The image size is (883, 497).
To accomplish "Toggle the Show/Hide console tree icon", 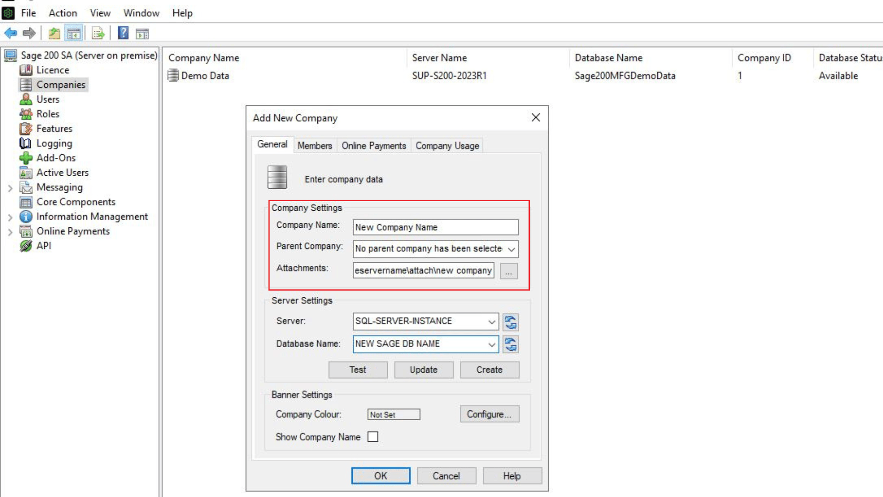I will click(74, 33).
